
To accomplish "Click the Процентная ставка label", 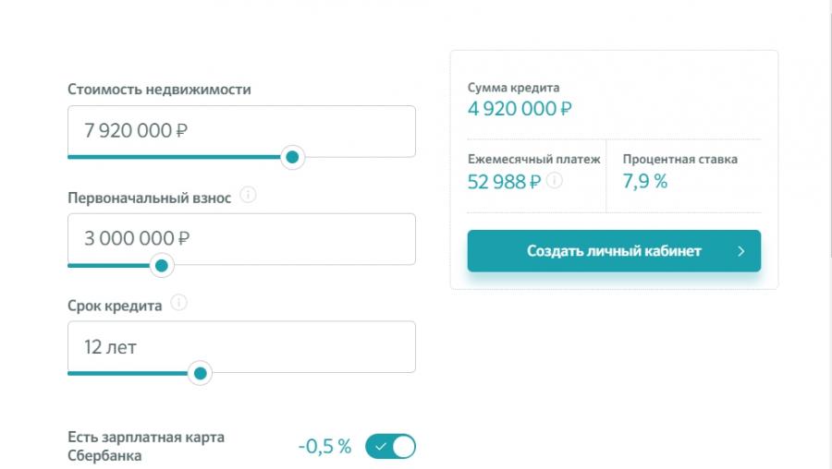I will [x=679, y=159].
